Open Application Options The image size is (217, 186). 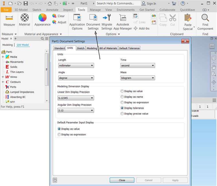(x=77, y=22)
